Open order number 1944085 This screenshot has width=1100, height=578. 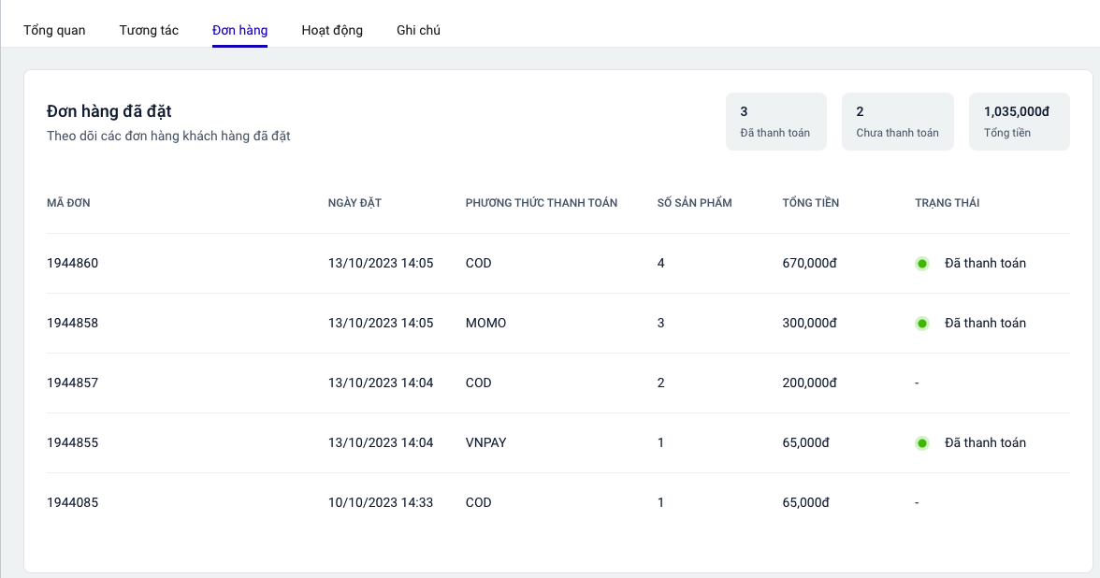coord(72,503)
